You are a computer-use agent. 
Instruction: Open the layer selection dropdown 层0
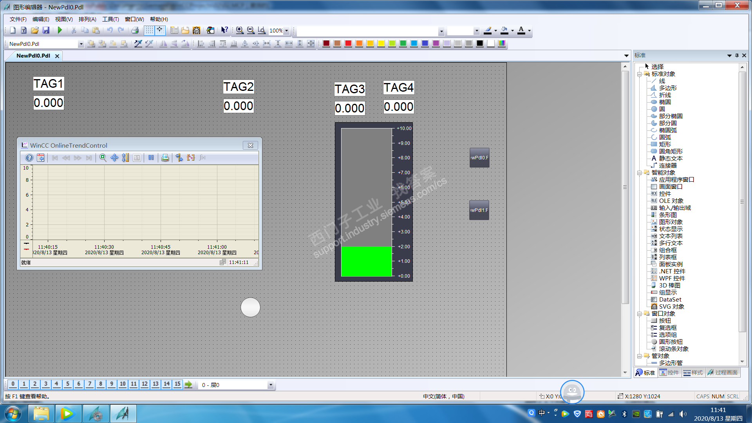[270, 385]
